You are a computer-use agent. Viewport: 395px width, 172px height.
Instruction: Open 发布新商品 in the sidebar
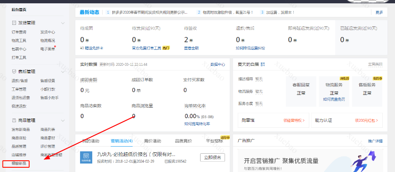(x=21, y=130)
